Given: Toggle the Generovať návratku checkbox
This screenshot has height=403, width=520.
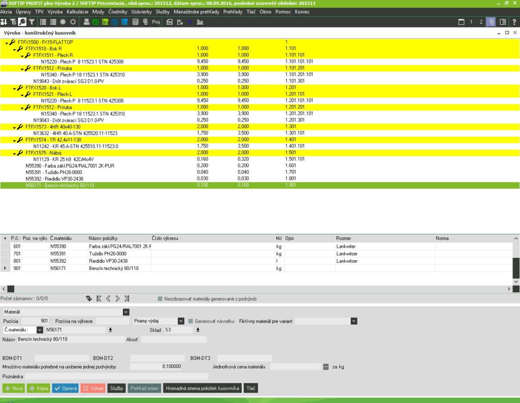Looking at the screenshot, I should click(x=191, y=321).
